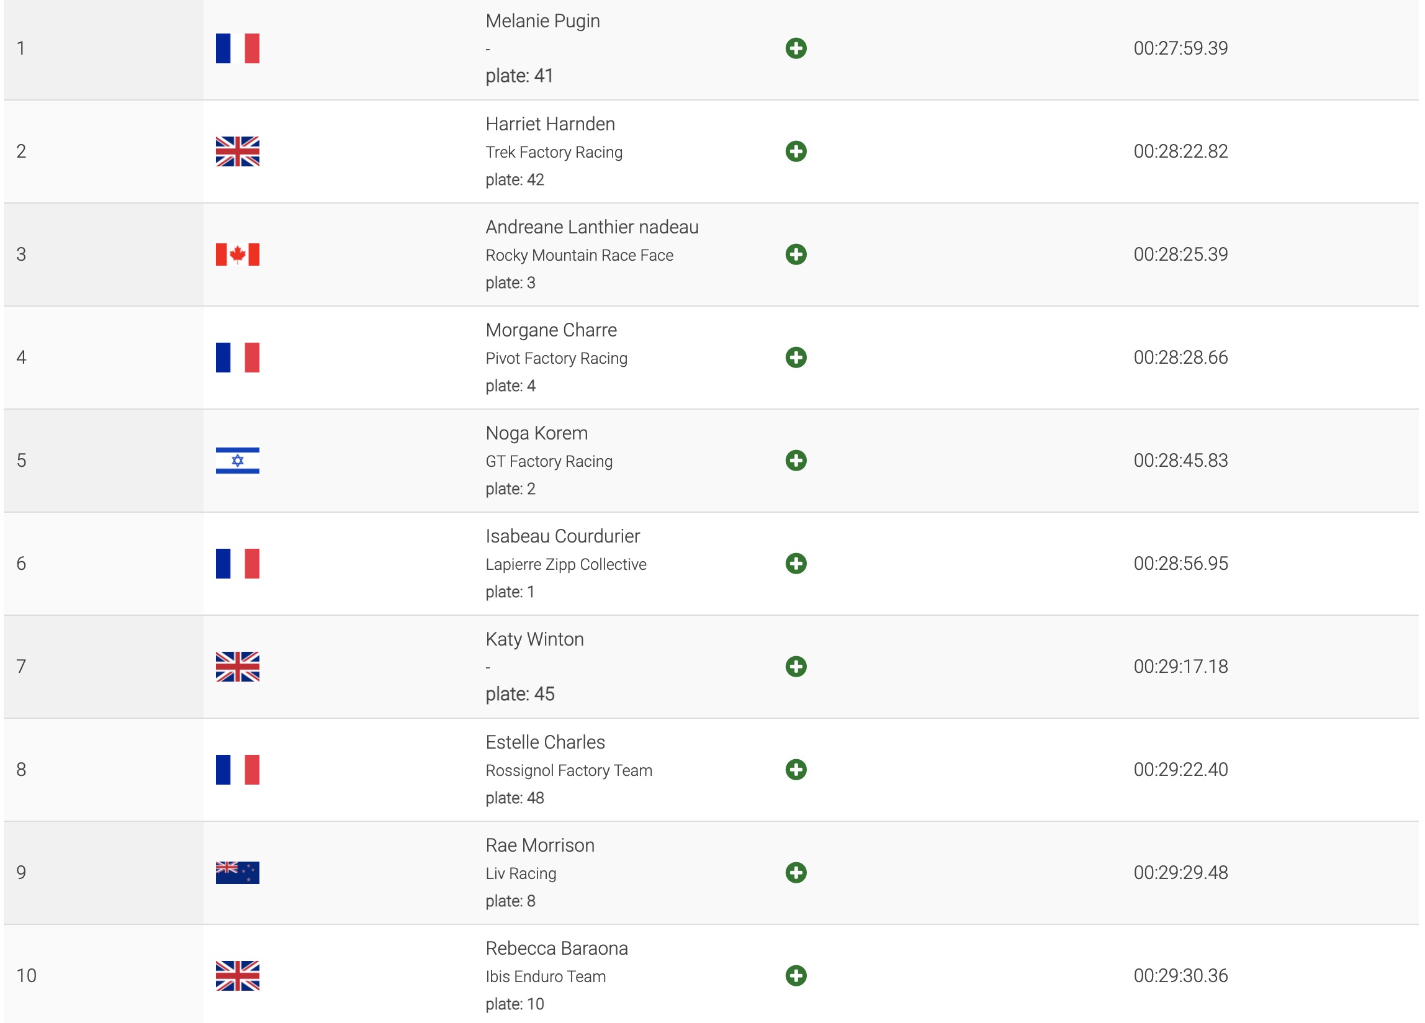1425x1023 pixels.
Task: Click the Israeli flag for Noga Korem
Action: [x=238, y=461]
